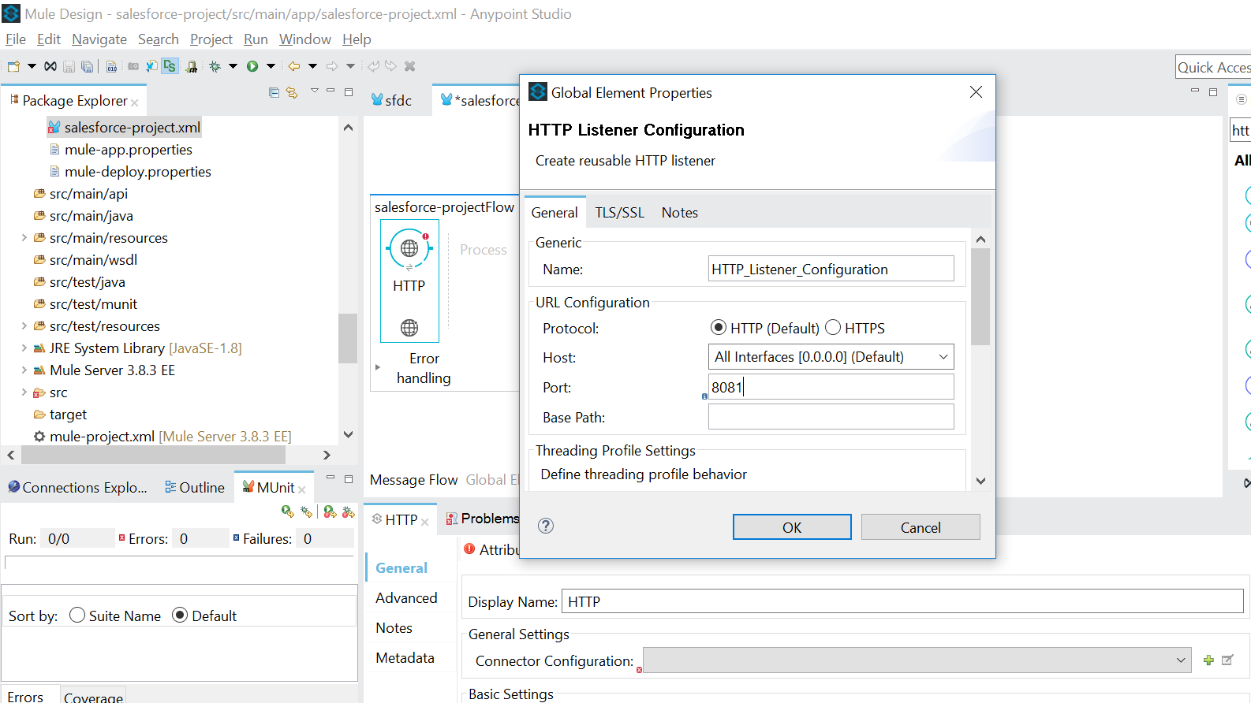This screenshot has height=703, width=1251.
Task: Sort MUnit results by Suite Name
Action: [x=77, y=615]
